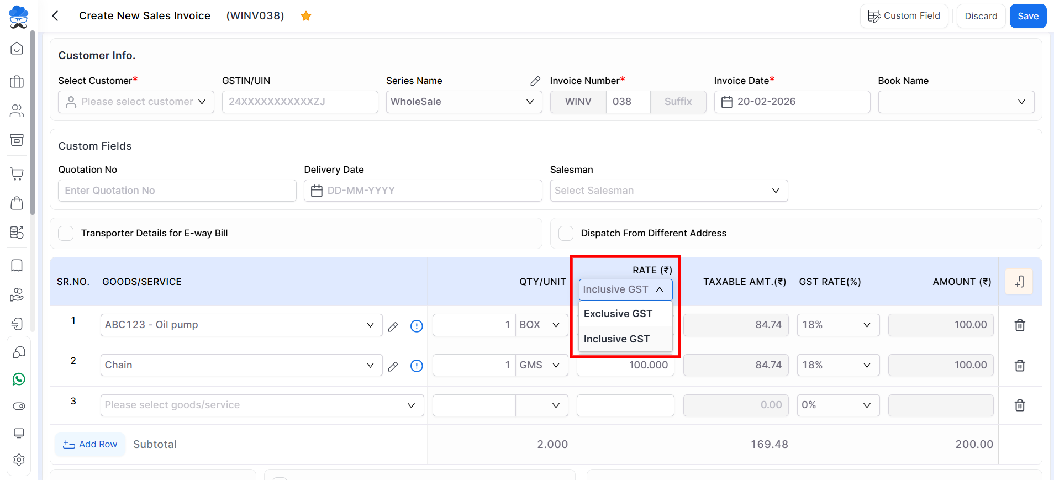Expand the Select Salesman dropdown
The image size is (1054, 480).
coord(668,191)
